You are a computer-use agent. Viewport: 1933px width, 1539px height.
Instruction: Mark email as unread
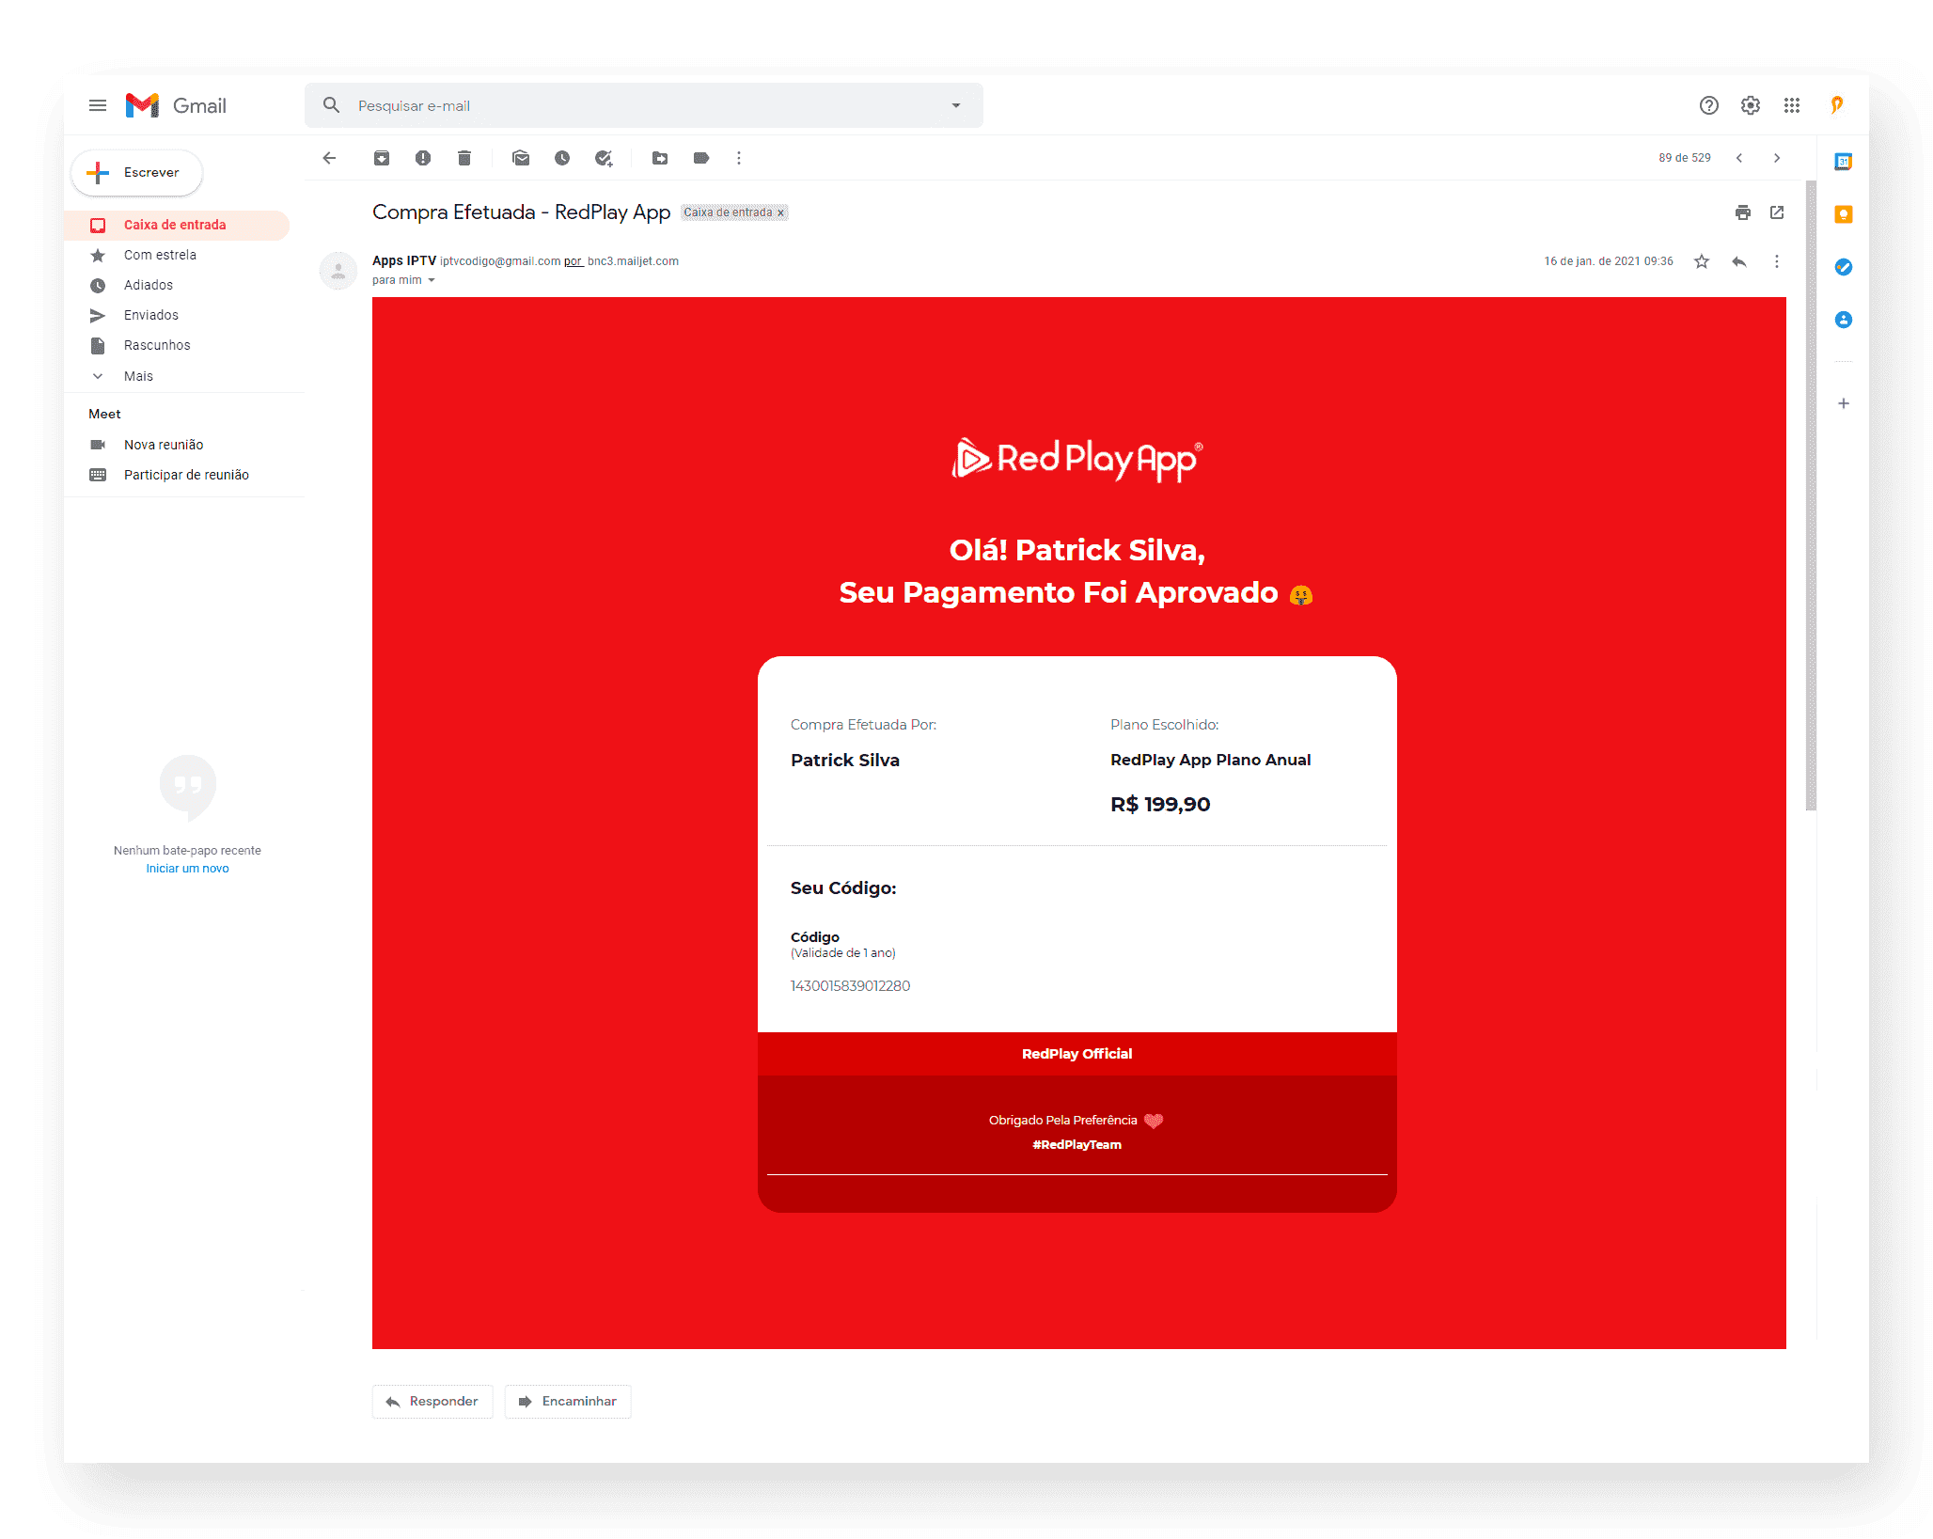521,158
